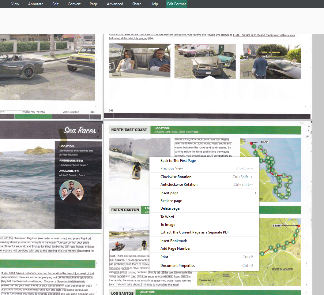This screenshot has width=324, height=295.
Task: Click the "NORTH EAST COAST" heading
Action: point(129,130)
